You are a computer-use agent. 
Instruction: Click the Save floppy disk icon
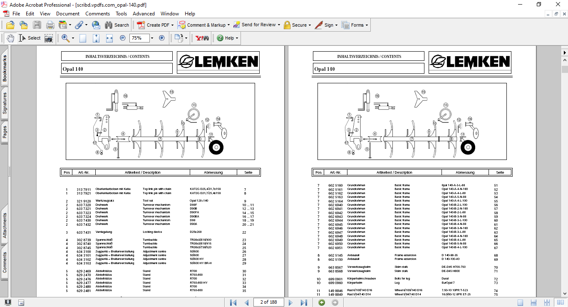[x=37, y=25]
